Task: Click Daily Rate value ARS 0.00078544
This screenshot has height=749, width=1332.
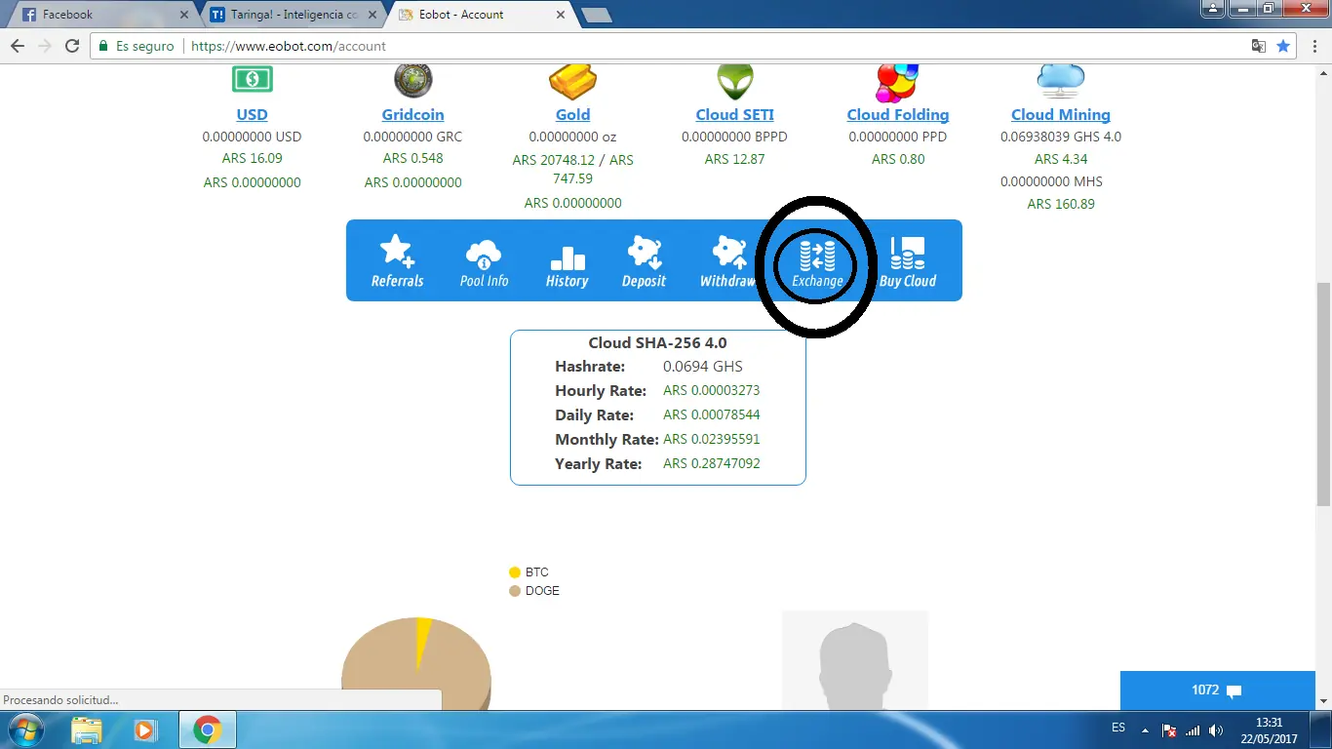Action: [x=712, y=414]
